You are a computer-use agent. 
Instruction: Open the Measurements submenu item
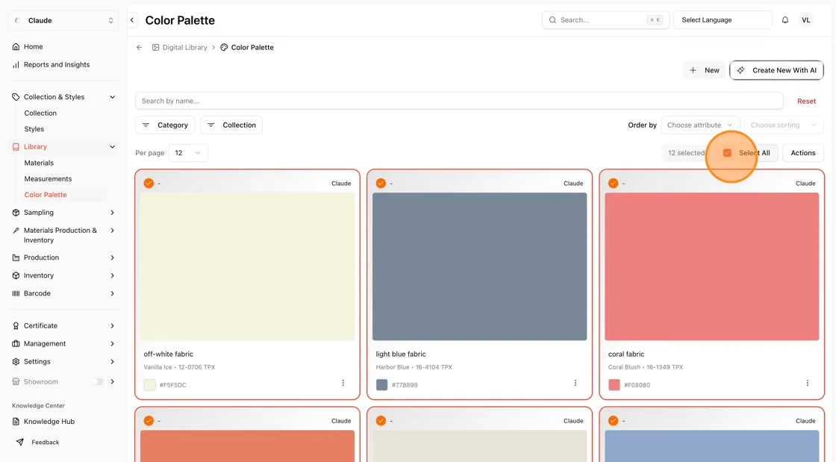[x=48, y=179]
